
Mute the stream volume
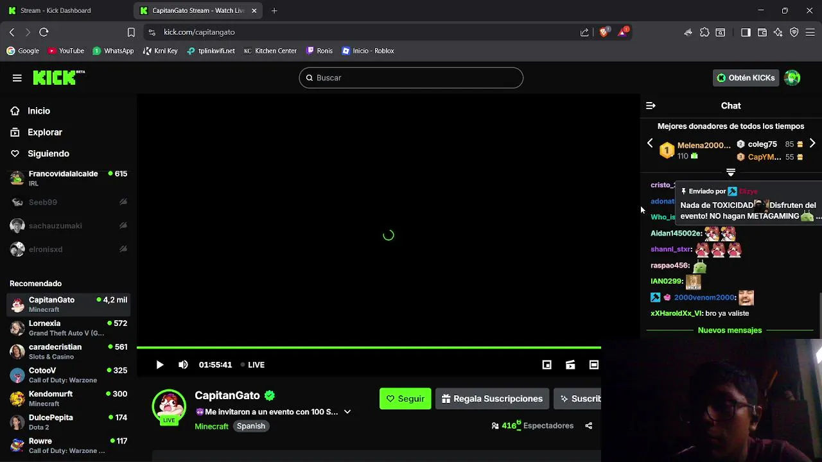(183, 364)
